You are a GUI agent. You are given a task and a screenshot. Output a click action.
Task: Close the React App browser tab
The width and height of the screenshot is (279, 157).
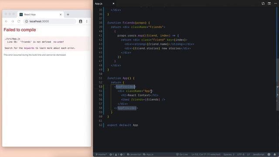61,14
